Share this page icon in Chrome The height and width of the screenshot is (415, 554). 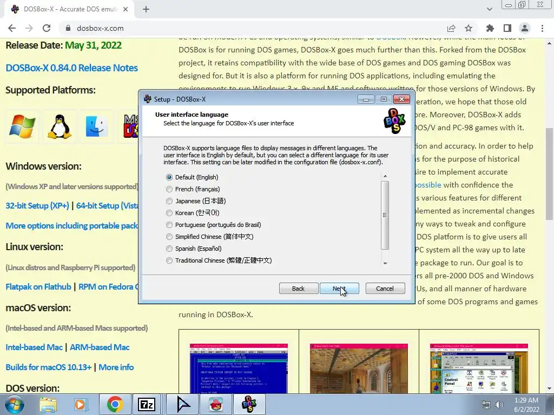(451, 28)
